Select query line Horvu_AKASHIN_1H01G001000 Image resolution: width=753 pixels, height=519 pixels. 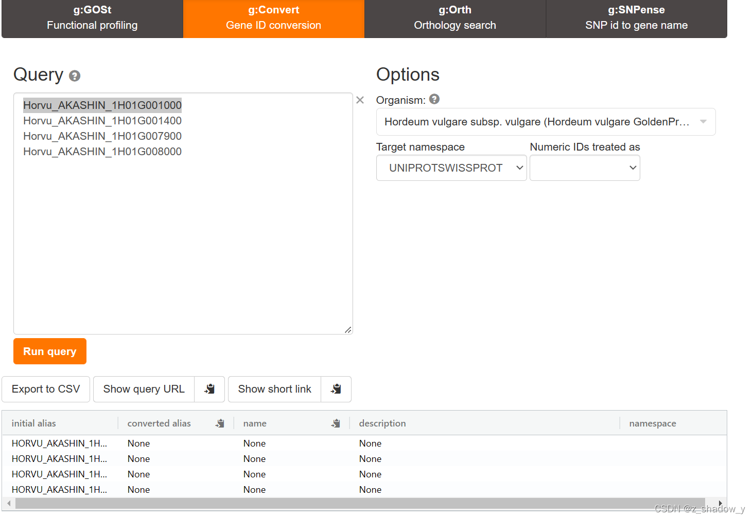(102, 105)
